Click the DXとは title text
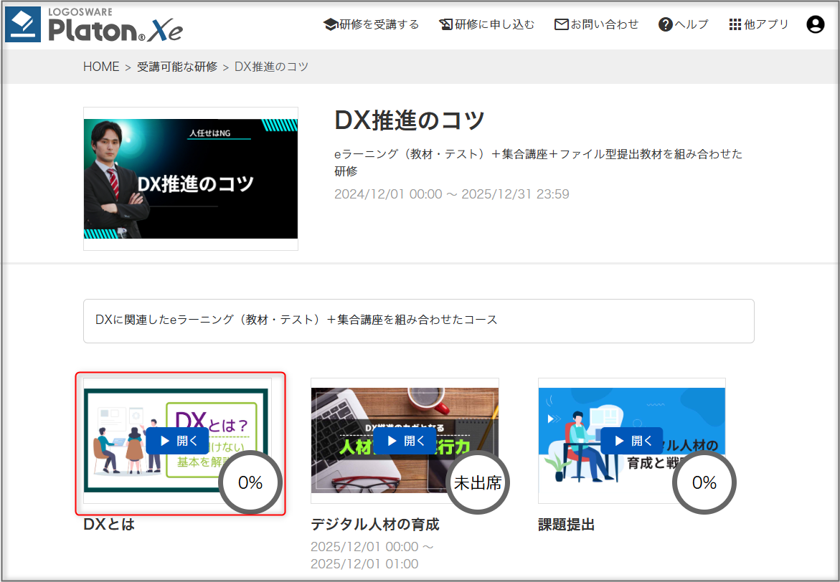The image size is (840, 582). click(x=109, y=524)
